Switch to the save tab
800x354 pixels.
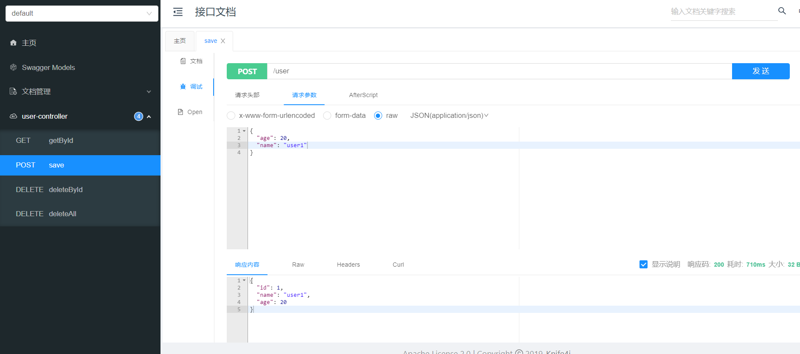pyautogui.click(x=211, y=41)
